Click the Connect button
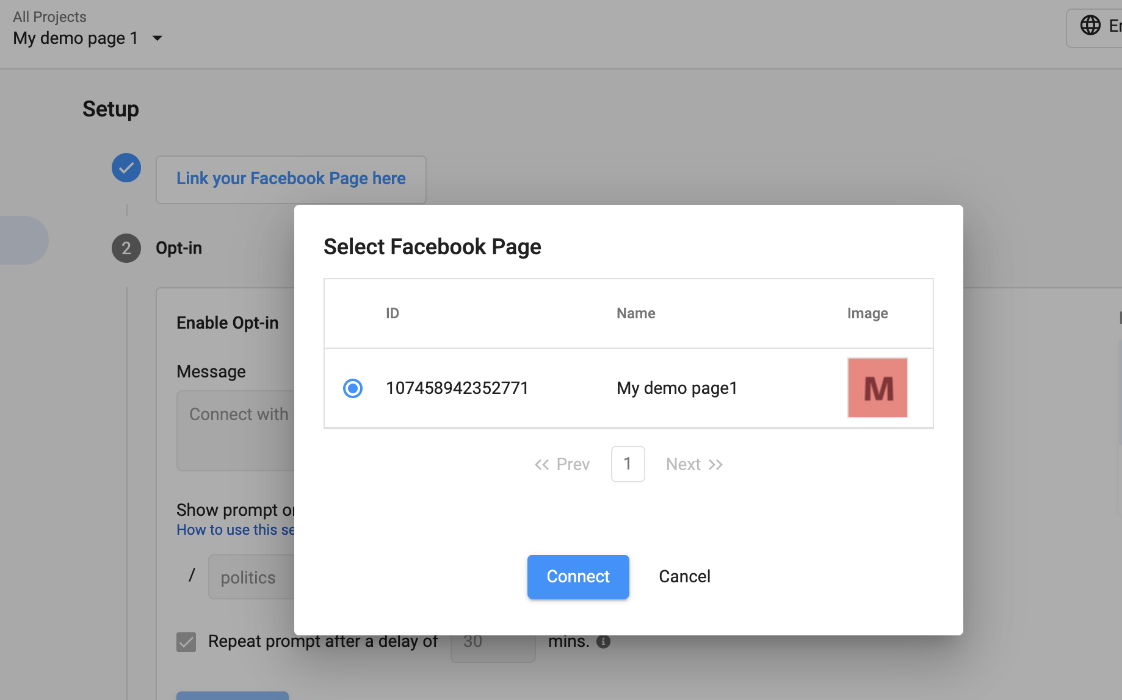This screenshot has width=1122, height=700. pyautogui.click(x=578, y=576)
